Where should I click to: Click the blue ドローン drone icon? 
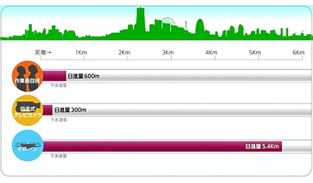(x=27, y=146)
